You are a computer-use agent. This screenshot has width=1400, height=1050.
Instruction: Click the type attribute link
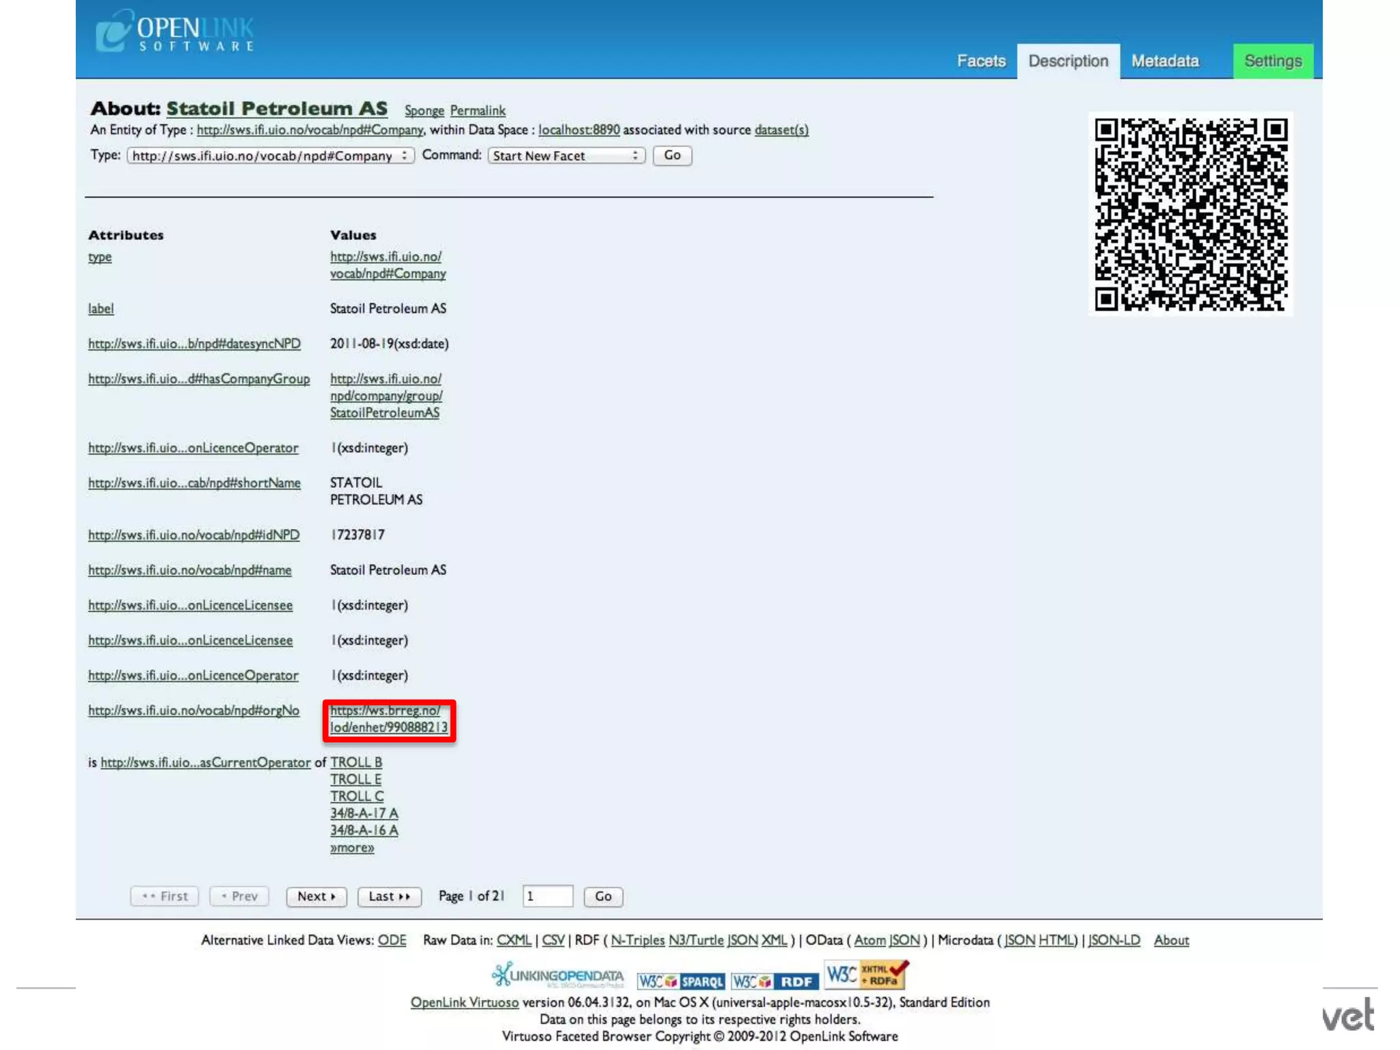click(x=100, y=257)
